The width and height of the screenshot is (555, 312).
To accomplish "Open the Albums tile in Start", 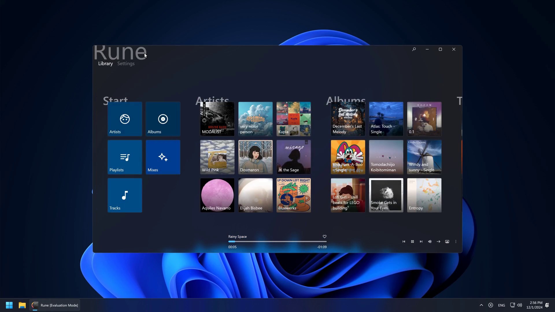I will pos(163,119).
